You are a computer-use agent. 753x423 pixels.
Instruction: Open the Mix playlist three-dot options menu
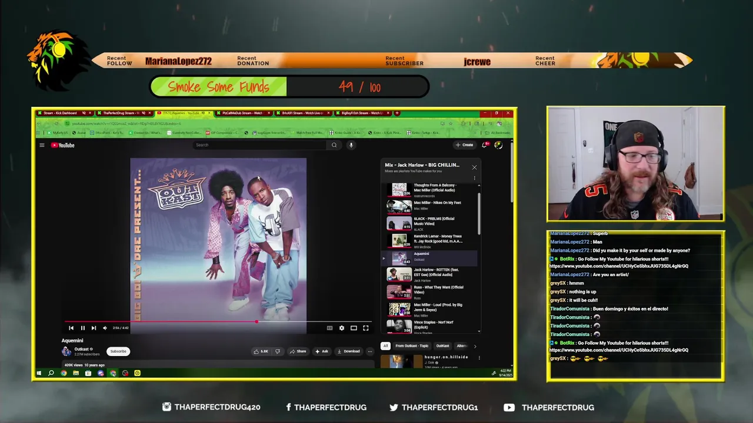(474, 178)
